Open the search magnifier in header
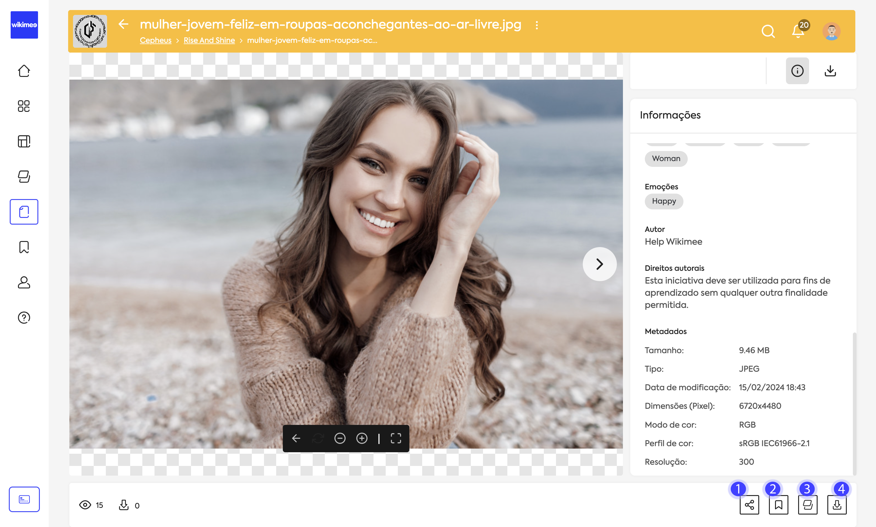 (x=768, y=31)
